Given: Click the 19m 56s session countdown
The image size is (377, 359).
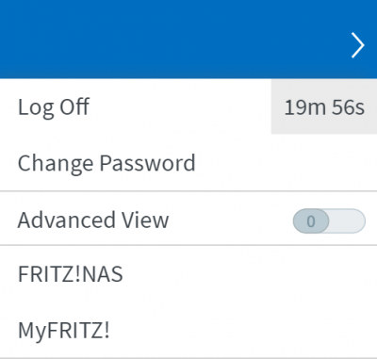Looking at the screenshot, I should (x=324, y=106).
